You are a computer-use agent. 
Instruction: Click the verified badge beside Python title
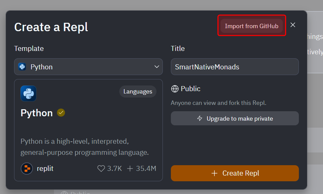[x=61, y=113]
